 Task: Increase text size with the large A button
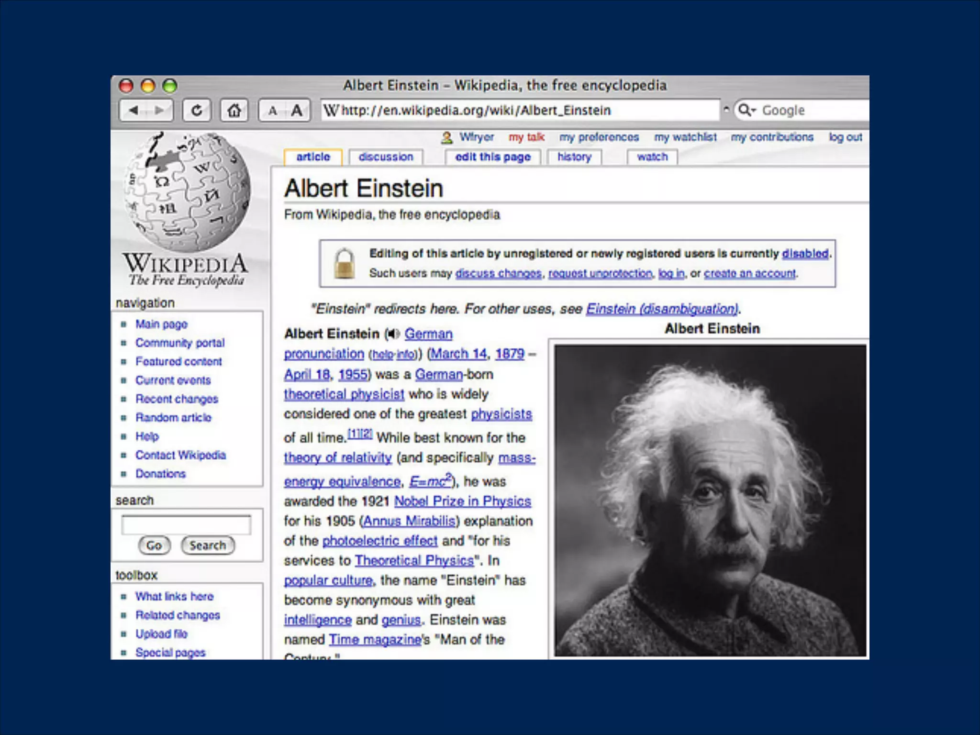297,111
